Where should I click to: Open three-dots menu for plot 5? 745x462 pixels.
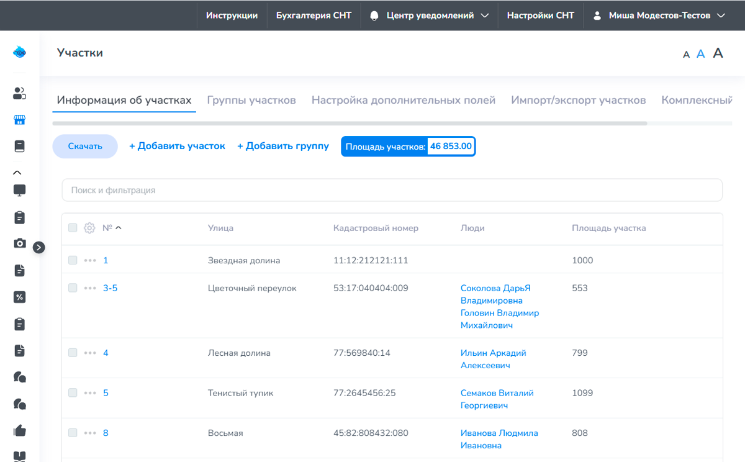point(90,393)
